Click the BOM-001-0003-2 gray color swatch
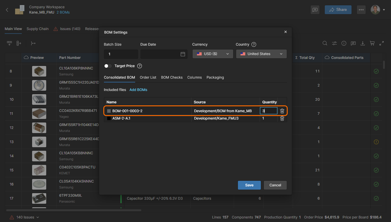Screen dimensions: 391x222 click(109, 111)
